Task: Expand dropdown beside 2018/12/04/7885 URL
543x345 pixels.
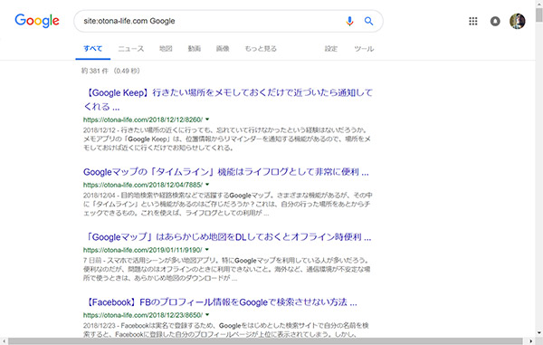Action: [x=207, y=185]
